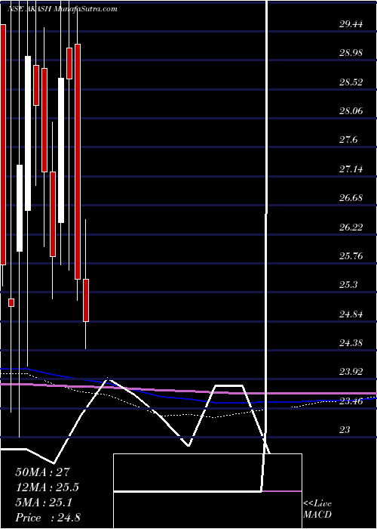377x529 pixels.
Task: Click the first tall white candle body
Action: [20, 208]
